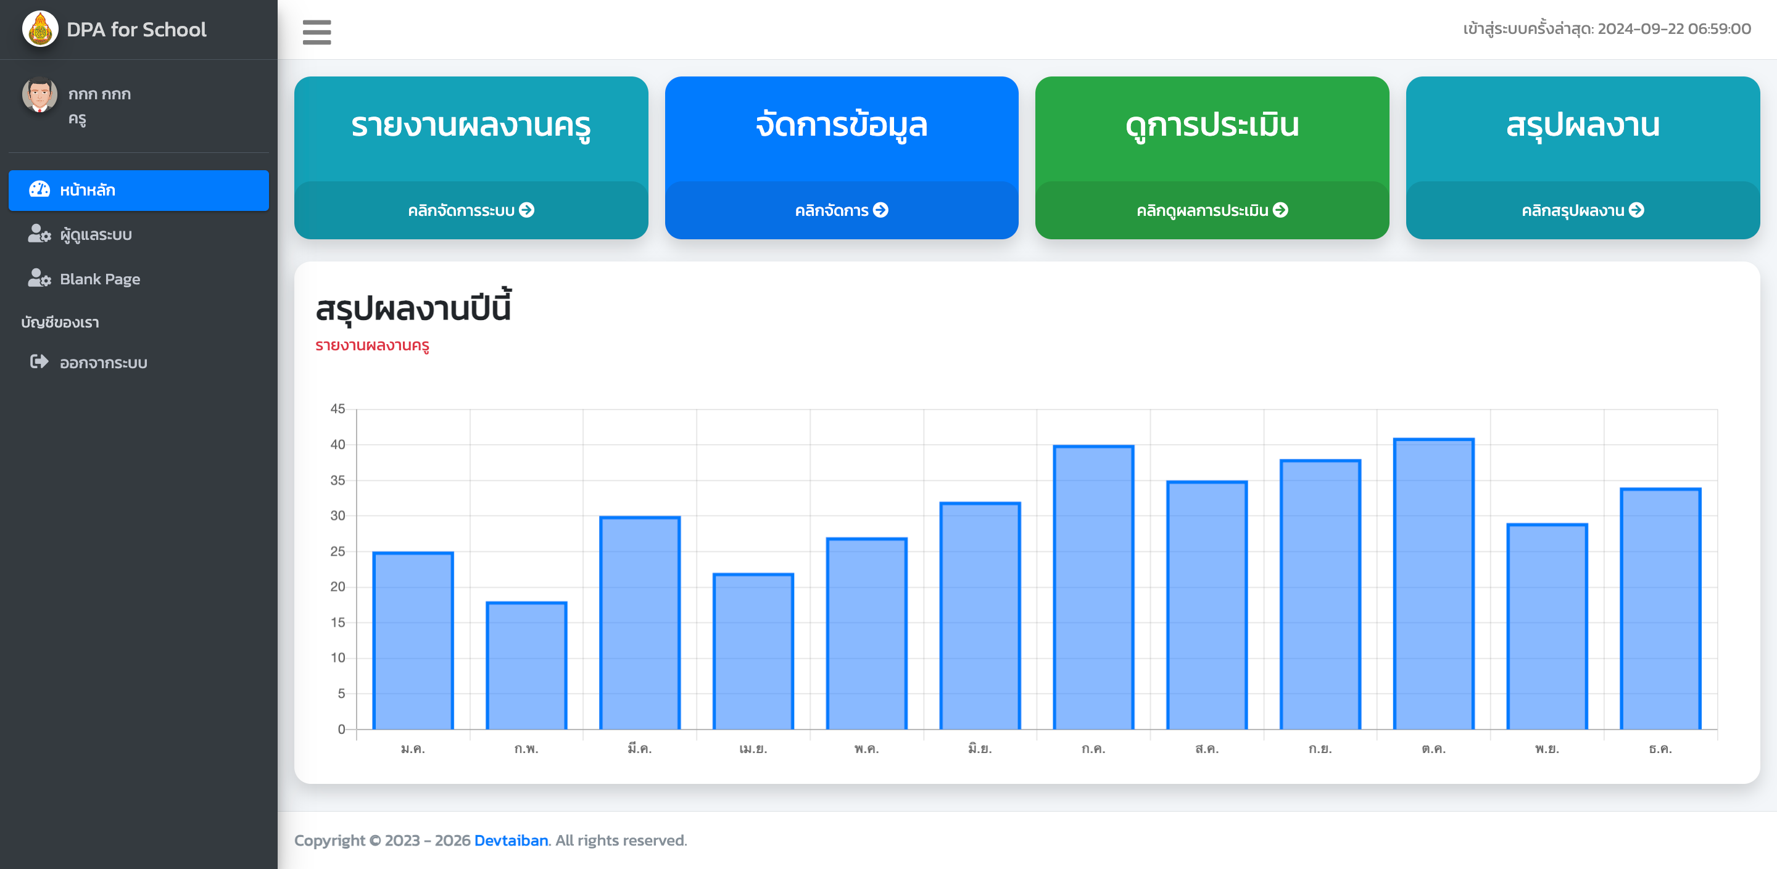The image size is (1777, 869).
Task: Click the ต.ค. bar in chart
Action: [1433, 583]
